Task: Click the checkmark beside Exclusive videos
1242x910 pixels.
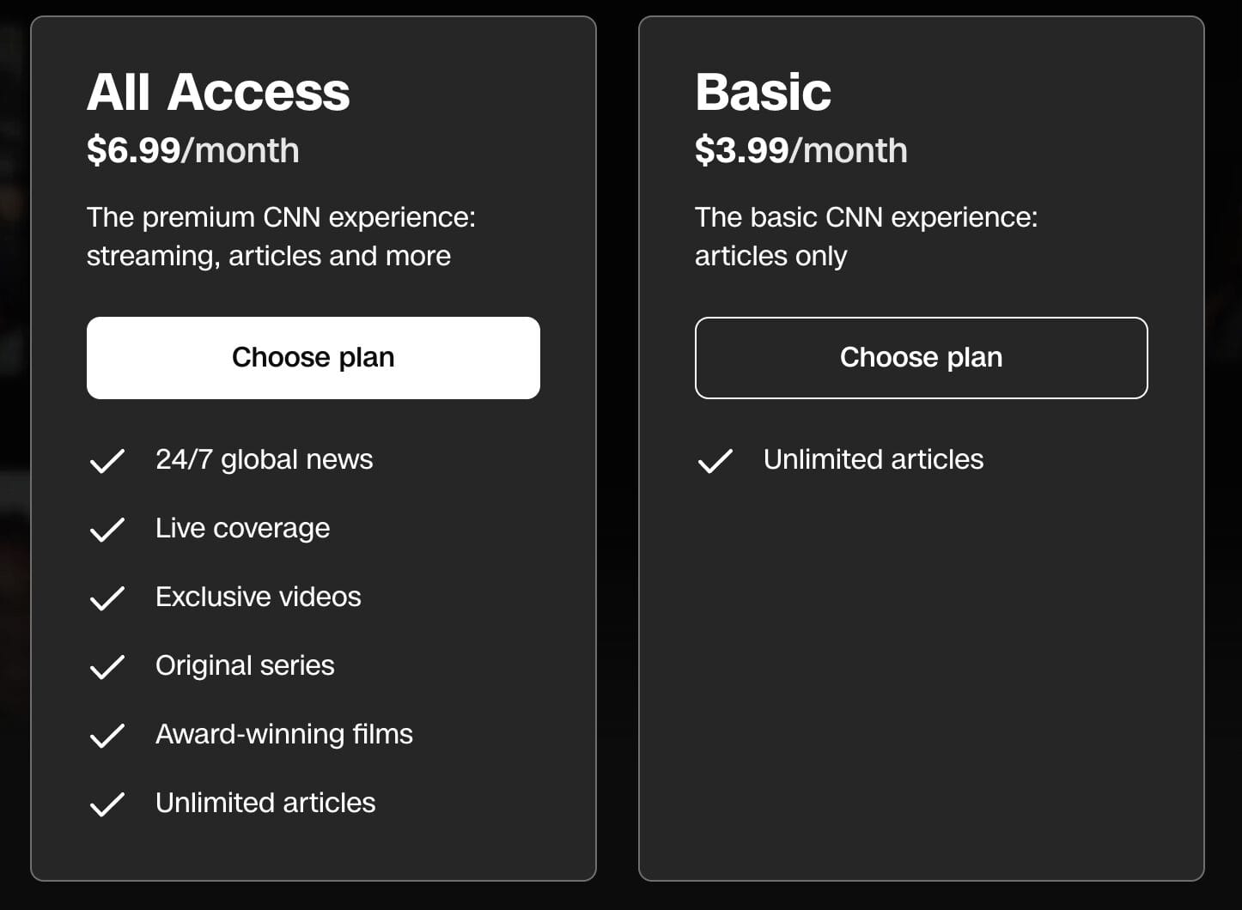Action: coord(107,598)
